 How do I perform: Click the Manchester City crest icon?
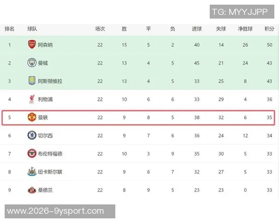[31, 63]
